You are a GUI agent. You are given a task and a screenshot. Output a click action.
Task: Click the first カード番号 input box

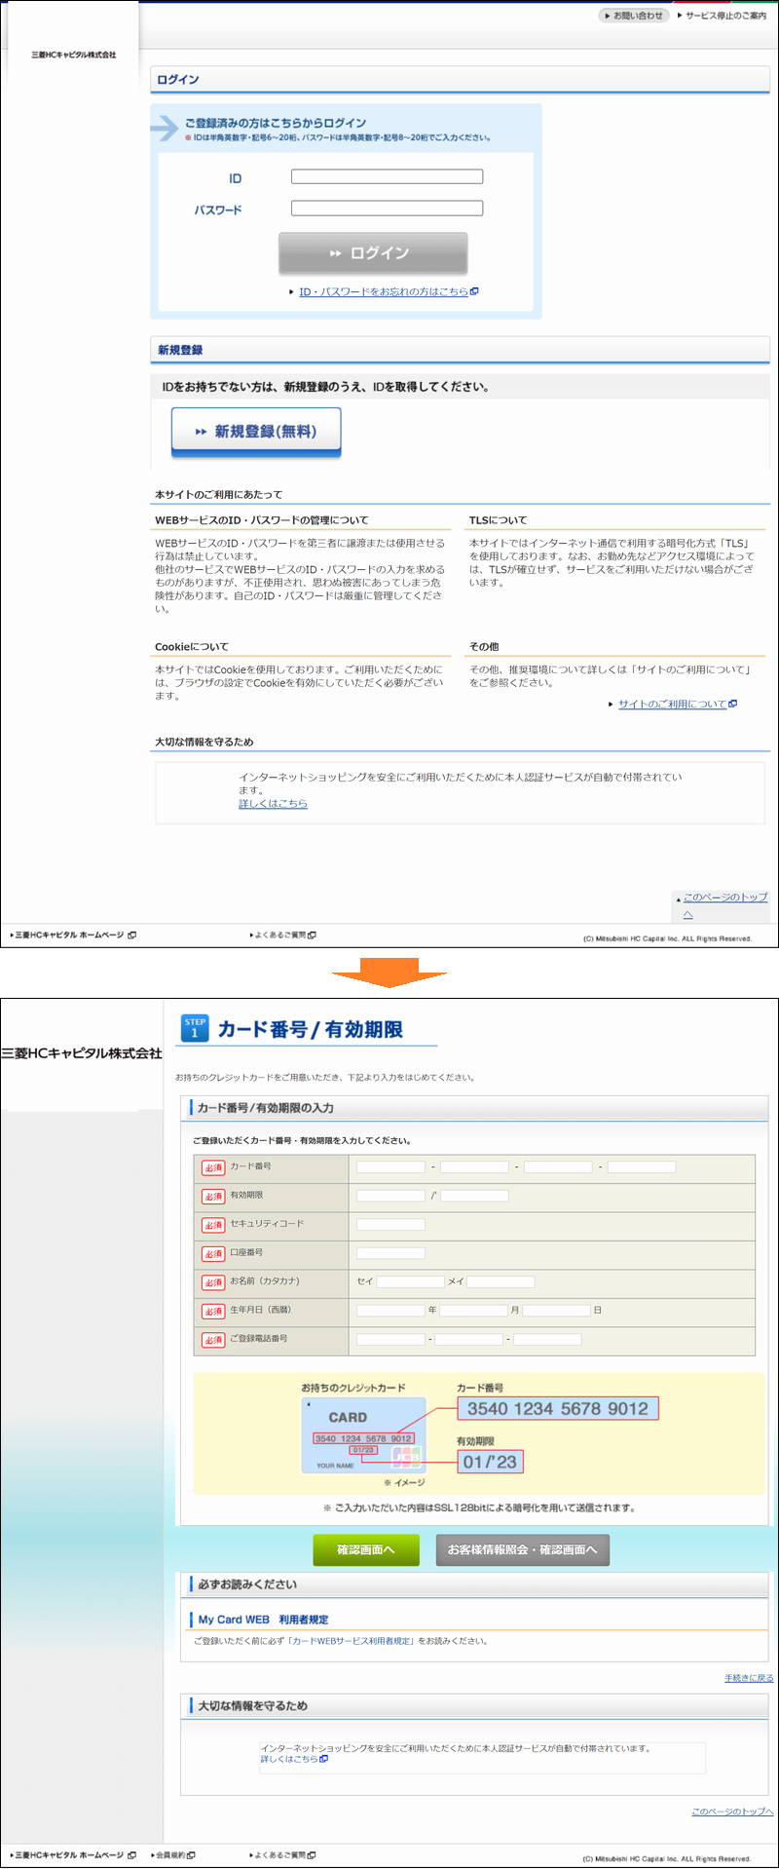390,1166
